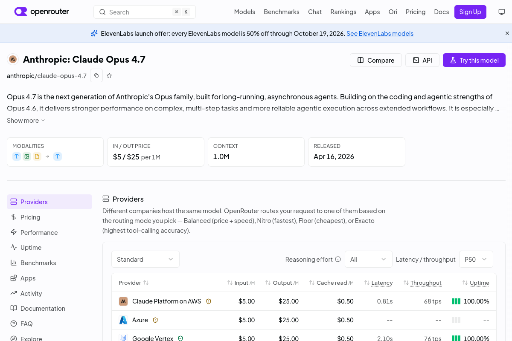Go to Rankings in top navigation
Viewport: 512px width, 341px height.
(343, 12)
